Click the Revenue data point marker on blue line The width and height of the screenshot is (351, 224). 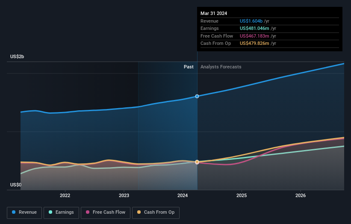(197, 96)
